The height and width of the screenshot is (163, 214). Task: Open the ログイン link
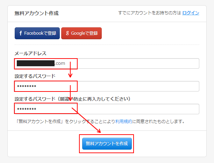coord(191,13)
